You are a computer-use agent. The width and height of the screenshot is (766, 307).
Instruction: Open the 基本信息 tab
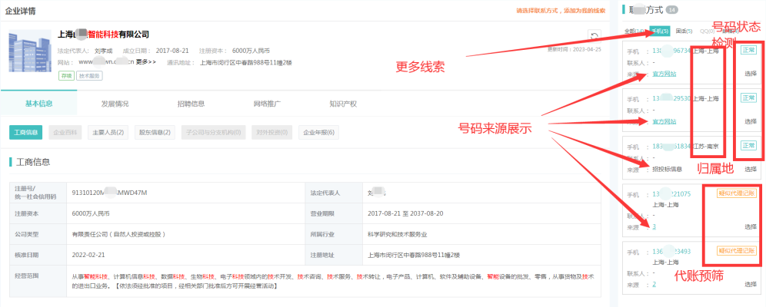(x=38, y=103)
